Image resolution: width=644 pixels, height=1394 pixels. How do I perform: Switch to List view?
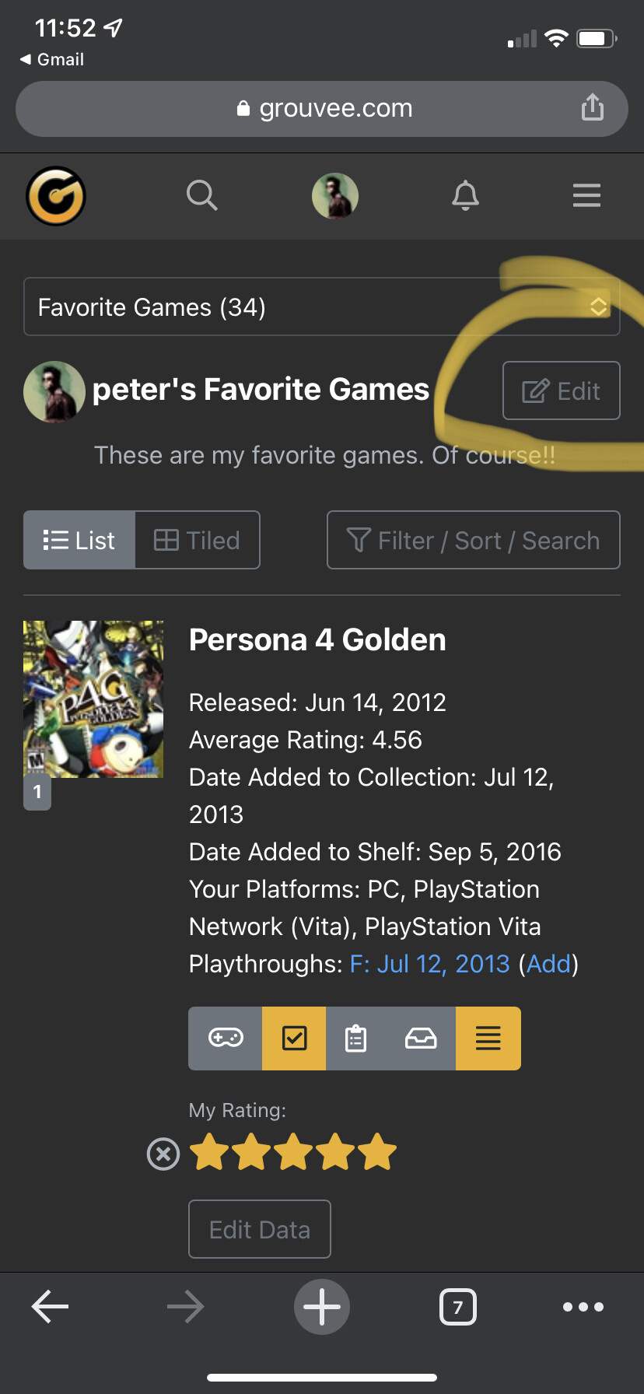coord(79,540)
